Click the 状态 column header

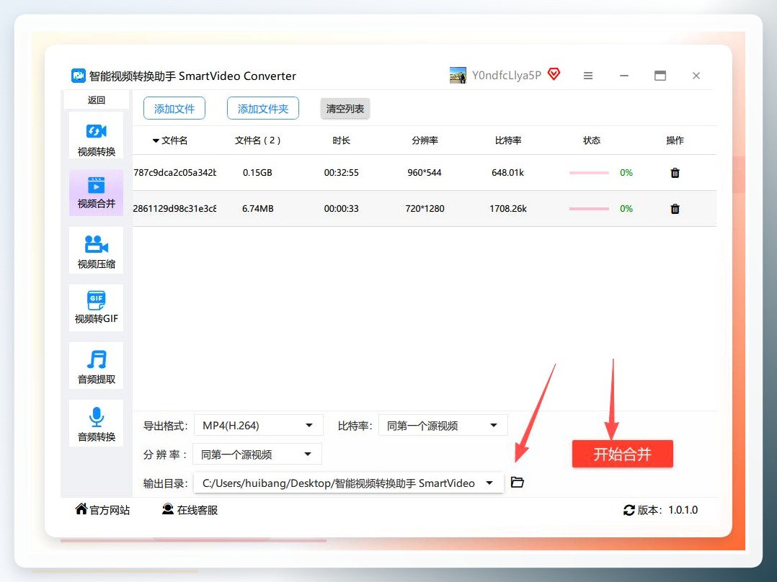tap(592, 140)
